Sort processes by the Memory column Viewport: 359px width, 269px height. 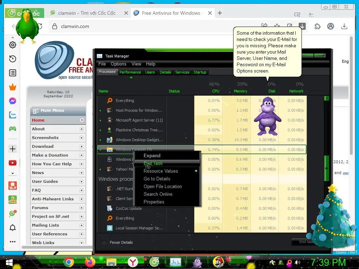(x=240, y=91)
